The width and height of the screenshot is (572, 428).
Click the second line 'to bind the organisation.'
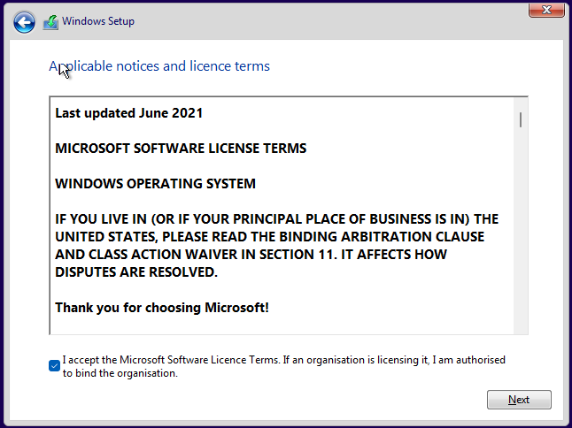coord(120,373)
